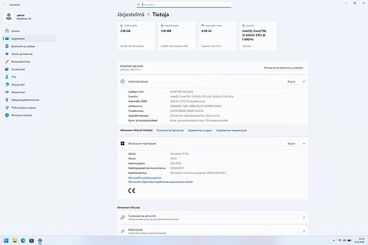Open Mukauttaminen with the brush icon
Viewport: 368px width, 245px height.
point(30,61)
